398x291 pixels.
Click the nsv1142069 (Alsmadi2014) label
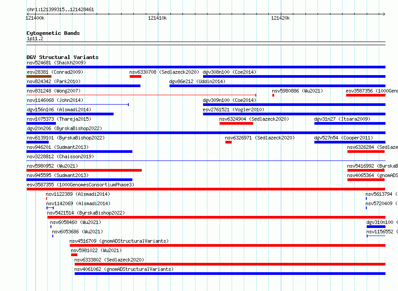coord(78,203)
